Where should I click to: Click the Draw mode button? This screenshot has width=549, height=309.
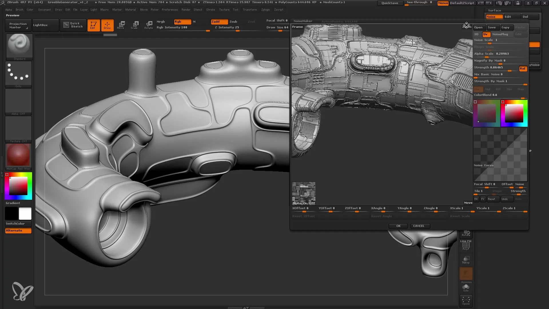coord(107,25)
